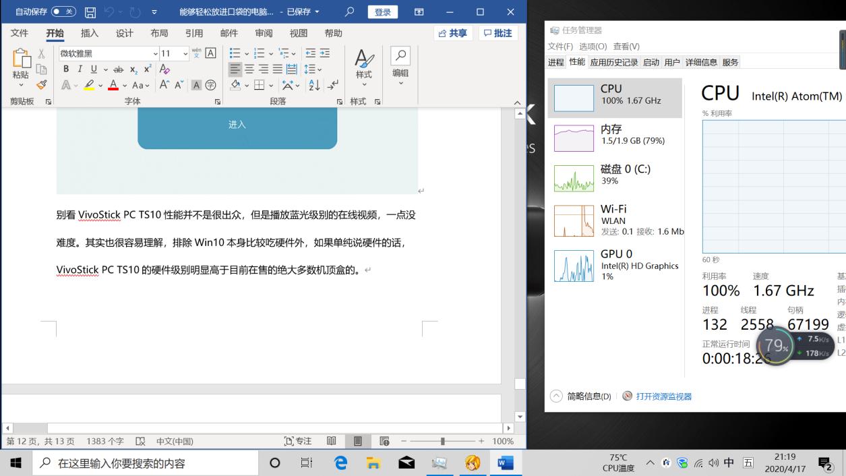This screenshot has height=476, width=846.
Task: Click the Format Painter brush icon
Action: click(x=42, y=86)
